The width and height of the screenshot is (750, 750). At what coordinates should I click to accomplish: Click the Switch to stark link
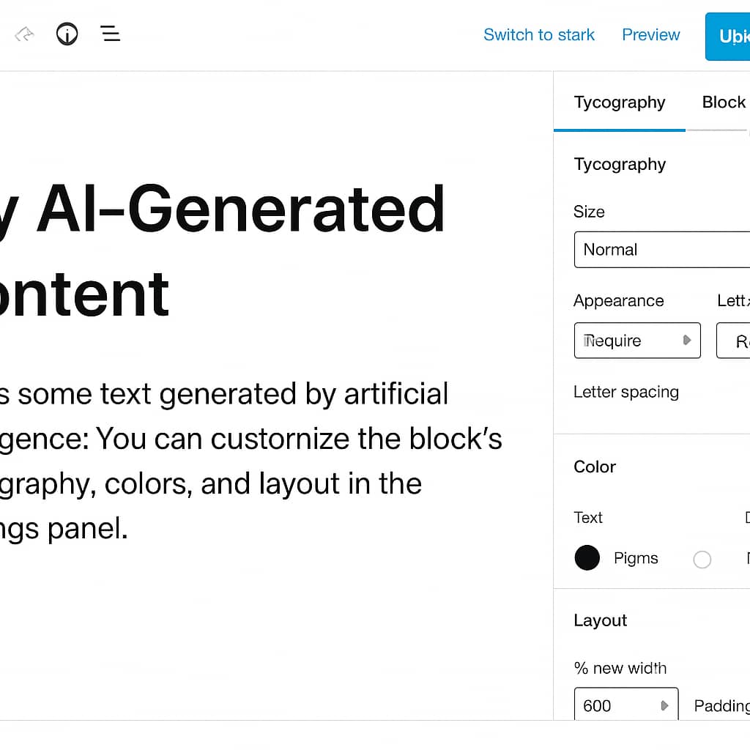pos(539,35)
